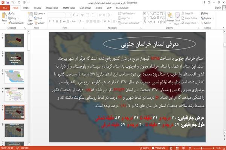Select the Oval shape in shapes gallery

click(x=158, y=14)
